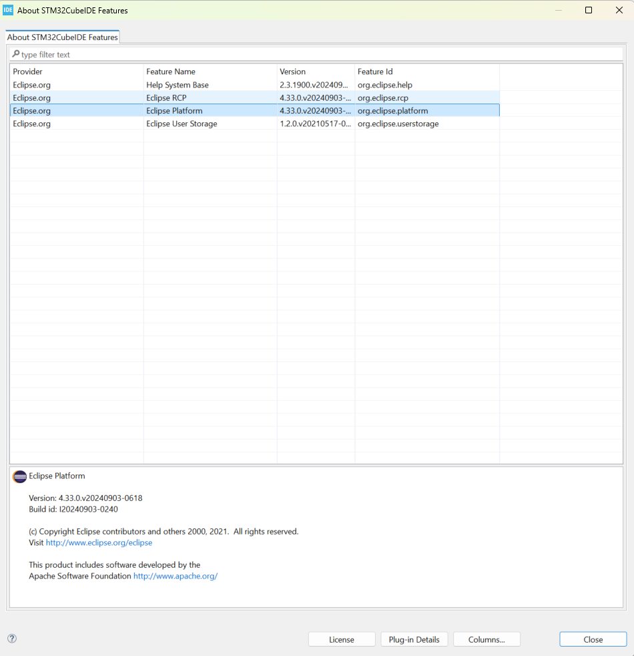
Task: Click the org.eclipse.userstorage feature id
Action: (x=398, y=124)
